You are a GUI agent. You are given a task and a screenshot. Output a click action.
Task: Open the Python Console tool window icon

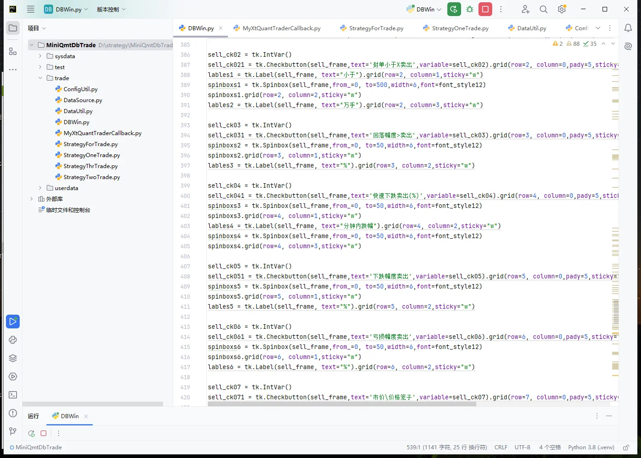click(x=13, y=340)
